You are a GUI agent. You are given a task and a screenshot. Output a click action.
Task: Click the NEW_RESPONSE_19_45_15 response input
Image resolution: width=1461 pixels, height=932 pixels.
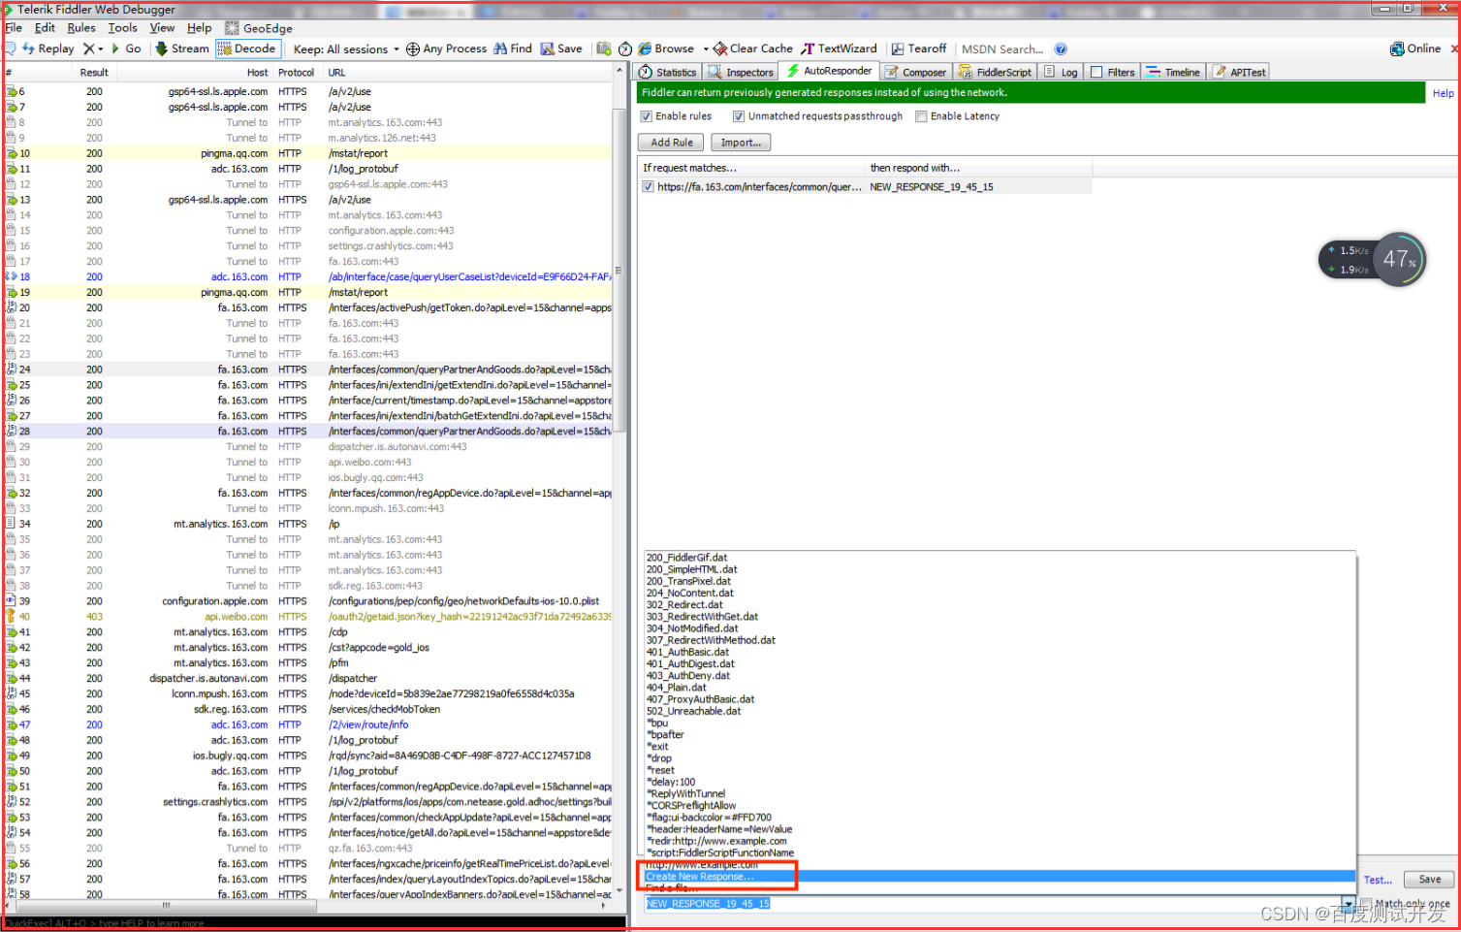pos(993,903)
